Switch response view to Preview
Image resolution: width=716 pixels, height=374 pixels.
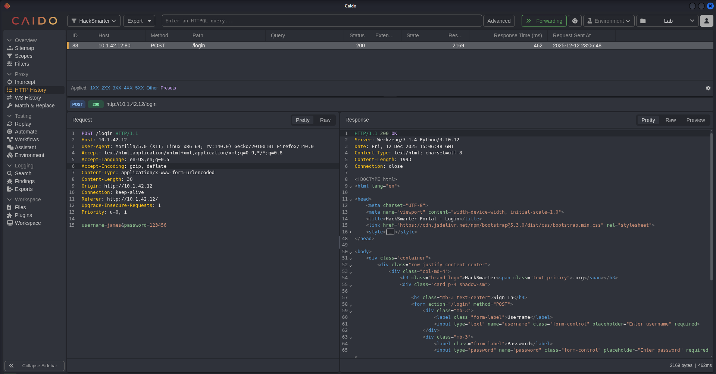[x=695, y=120]
